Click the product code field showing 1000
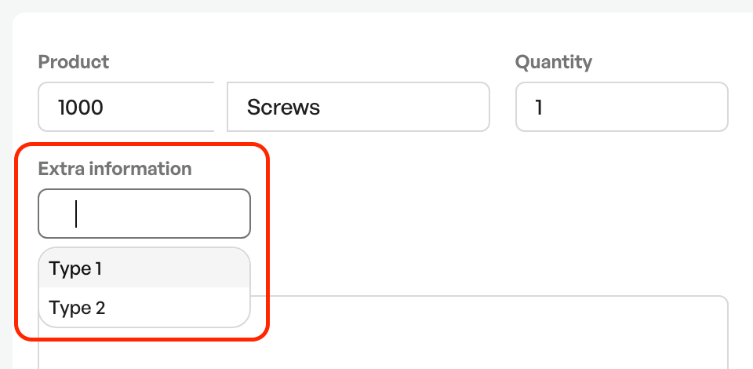The image size is (753, 369). (126, 107)
